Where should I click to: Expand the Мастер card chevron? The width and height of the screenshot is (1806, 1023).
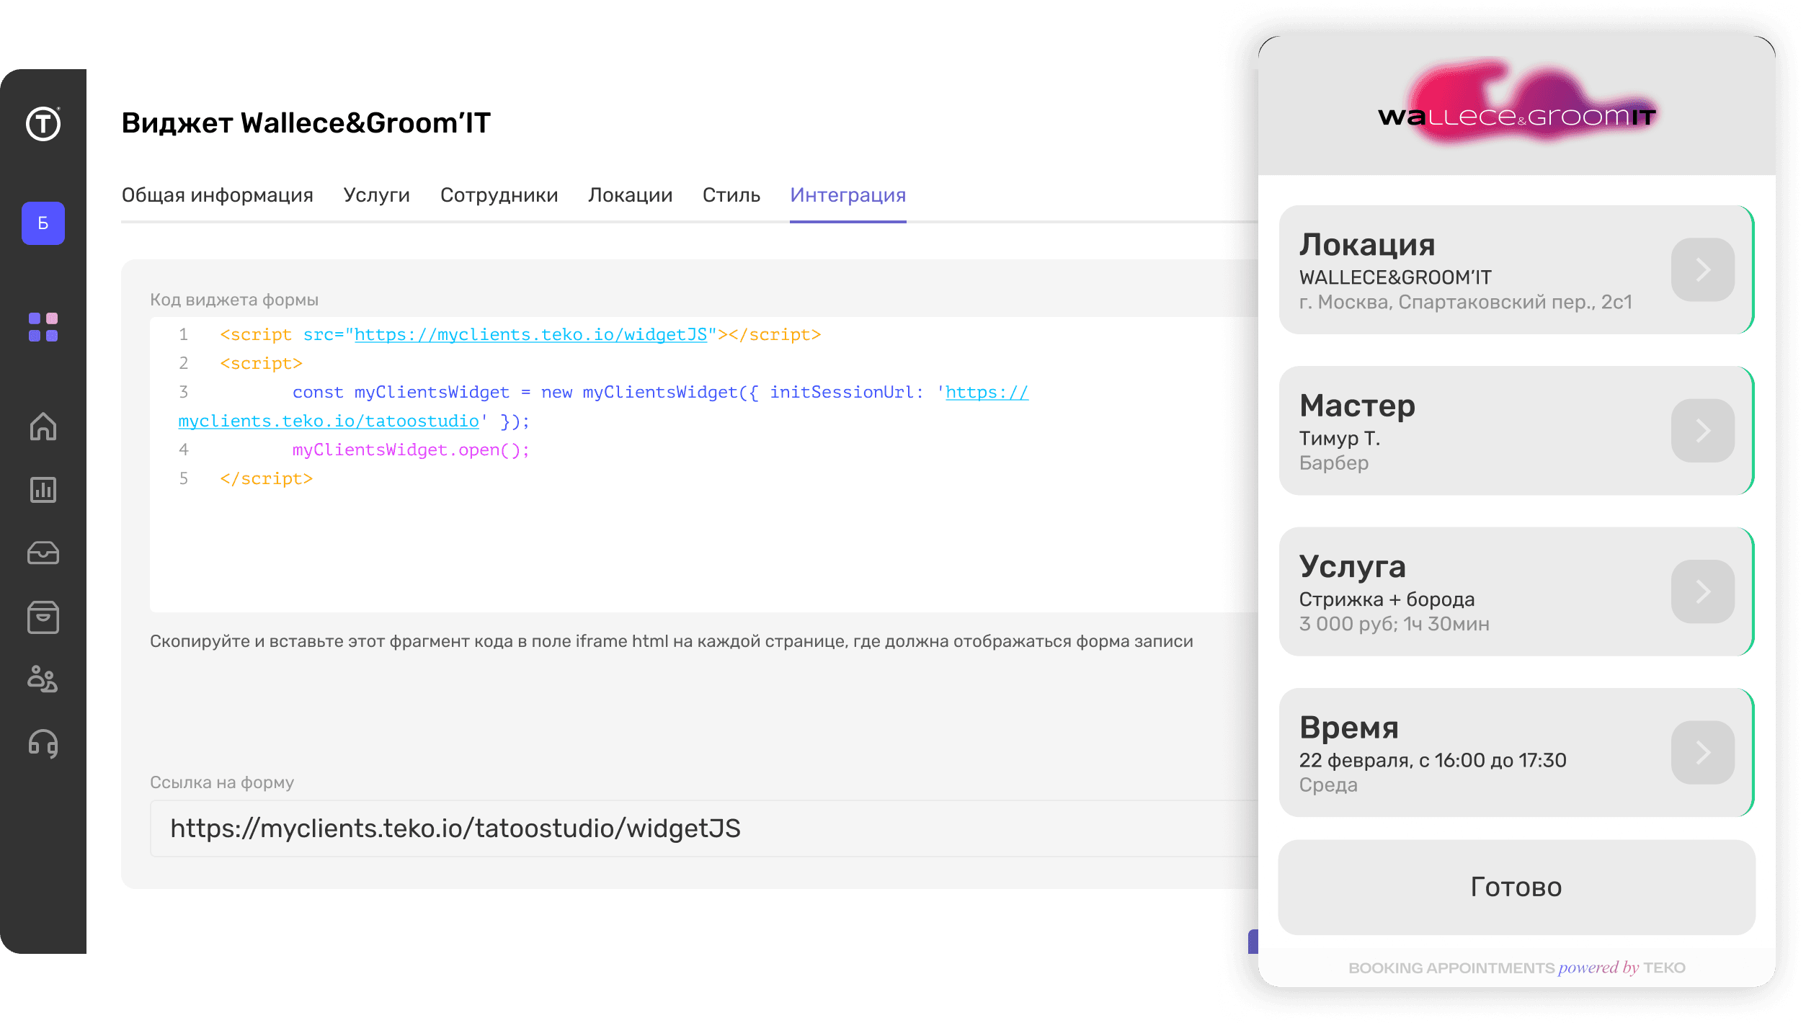(1702, 430)
